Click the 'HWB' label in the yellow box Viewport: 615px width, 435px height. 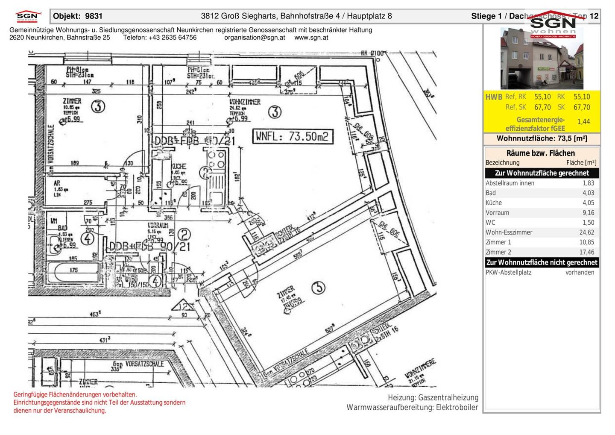pyautogui.click(x=494, y=97)
